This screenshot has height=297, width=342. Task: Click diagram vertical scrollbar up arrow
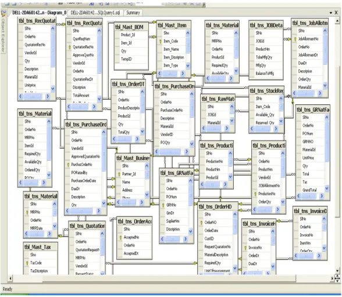tap(337, 21)
